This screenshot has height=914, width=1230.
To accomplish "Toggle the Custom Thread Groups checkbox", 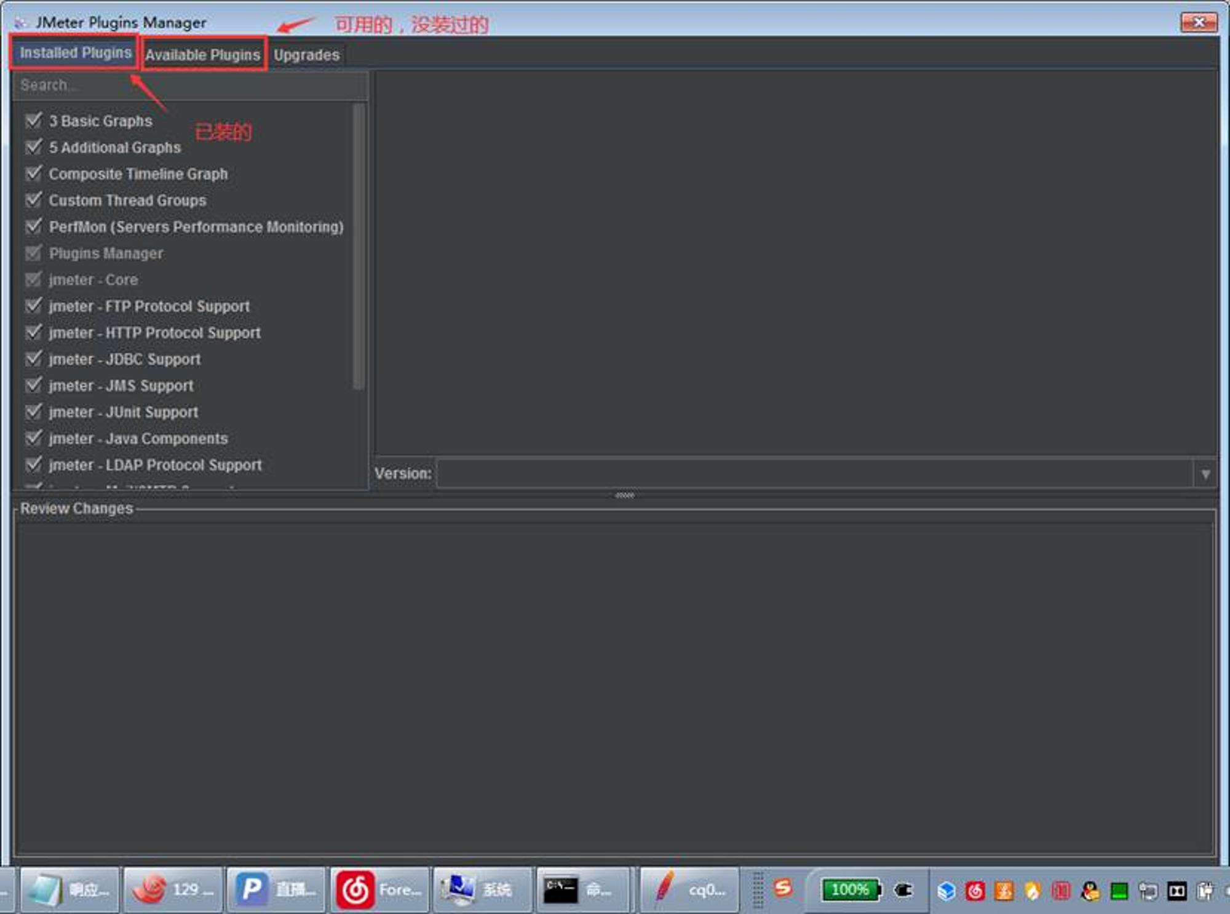I will (x=34, y=200).
